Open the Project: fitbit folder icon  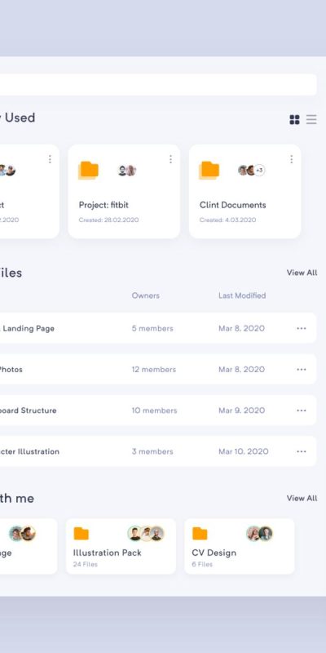click(x=89, y=170)
